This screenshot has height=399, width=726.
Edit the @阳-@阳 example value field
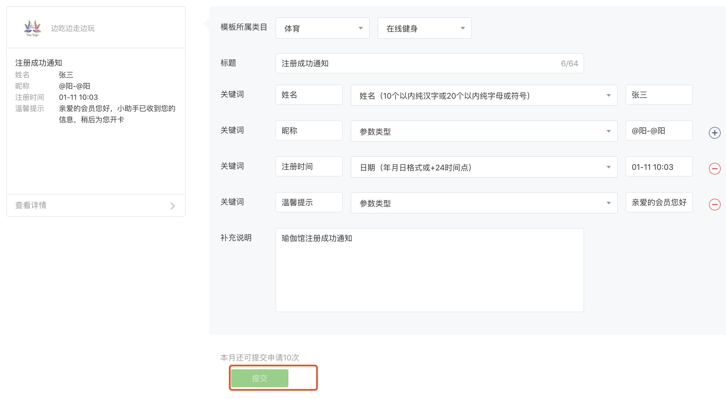(x=659, y=131)
